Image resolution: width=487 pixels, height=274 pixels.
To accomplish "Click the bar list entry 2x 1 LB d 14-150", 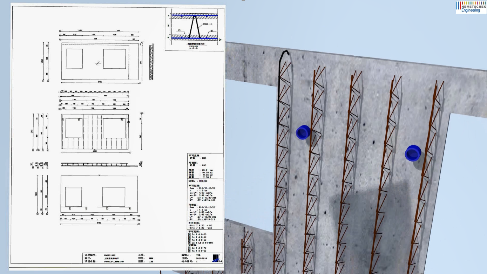I will tap(202, 242).
